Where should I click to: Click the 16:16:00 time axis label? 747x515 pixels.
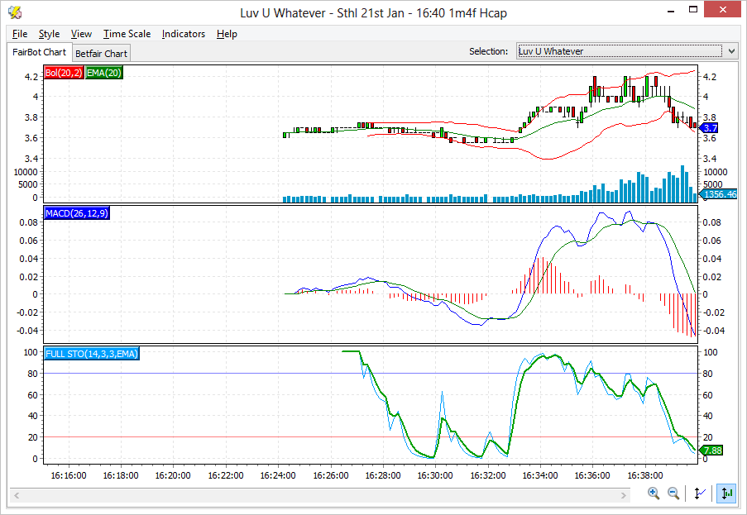tap(69, 475)
